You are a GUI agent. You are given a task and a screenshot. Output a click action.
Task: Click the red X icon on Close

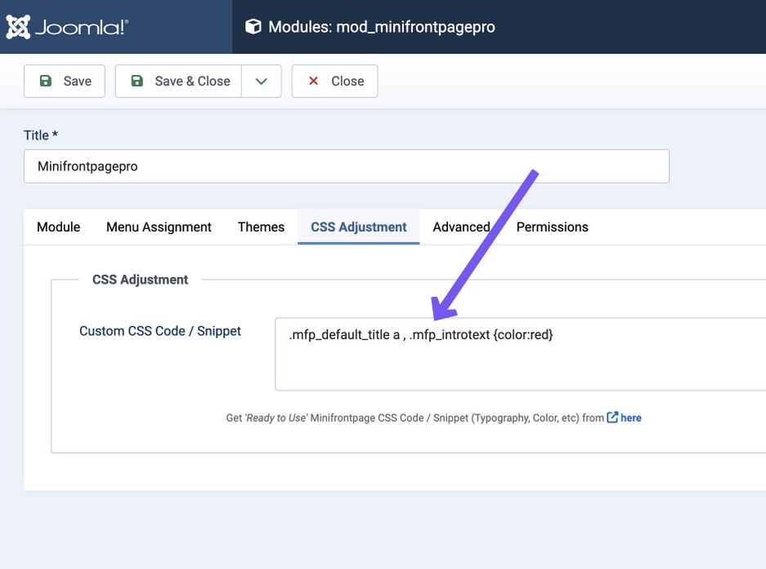[x=313, y=81]
